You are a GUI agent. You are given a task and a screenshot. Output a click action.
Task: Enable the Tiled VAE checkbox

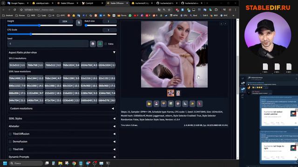click(x=10, y=149)
